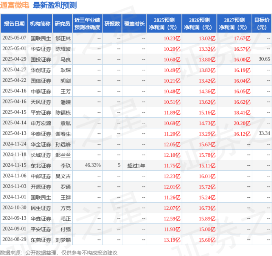Click researcher 孙远峰
The image size is (272, 256).
[63, 145]
